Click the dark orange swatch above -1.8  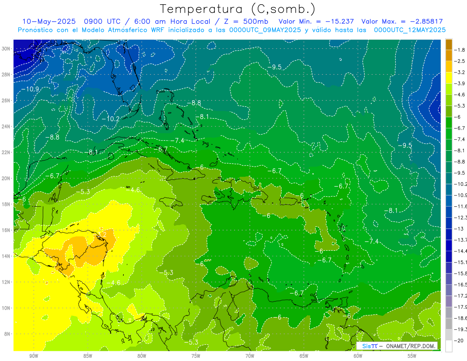pos(449,44)
